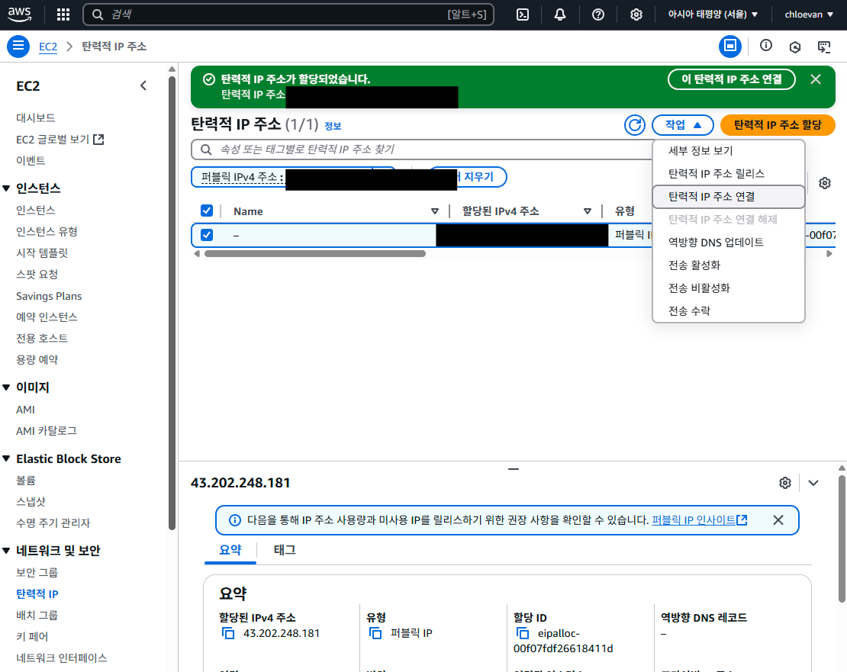The width and height of the screenshot is (847, 672).
Task: Sort by the 할당된 IPv4 주소 column arrow
Action: click(x=587, y=211)
